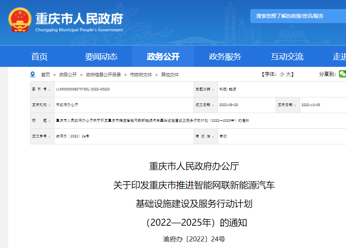The image size is (346, 248).
Task: Set font size to small (小)
Action: tap(282, 74)
